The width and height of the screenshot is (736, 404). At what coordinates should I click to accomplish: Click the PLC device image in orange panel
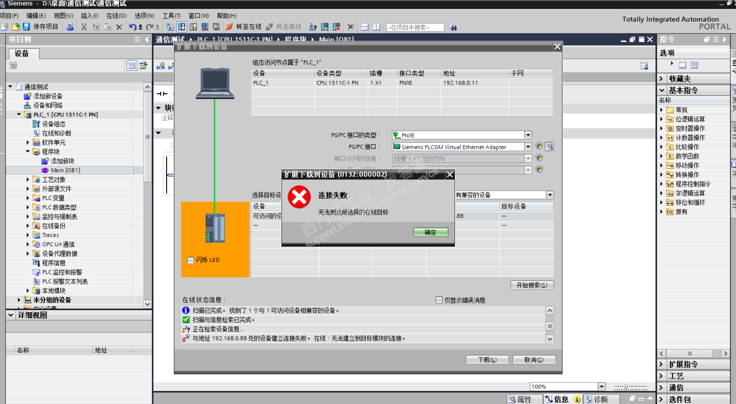[x=215, y=228]
